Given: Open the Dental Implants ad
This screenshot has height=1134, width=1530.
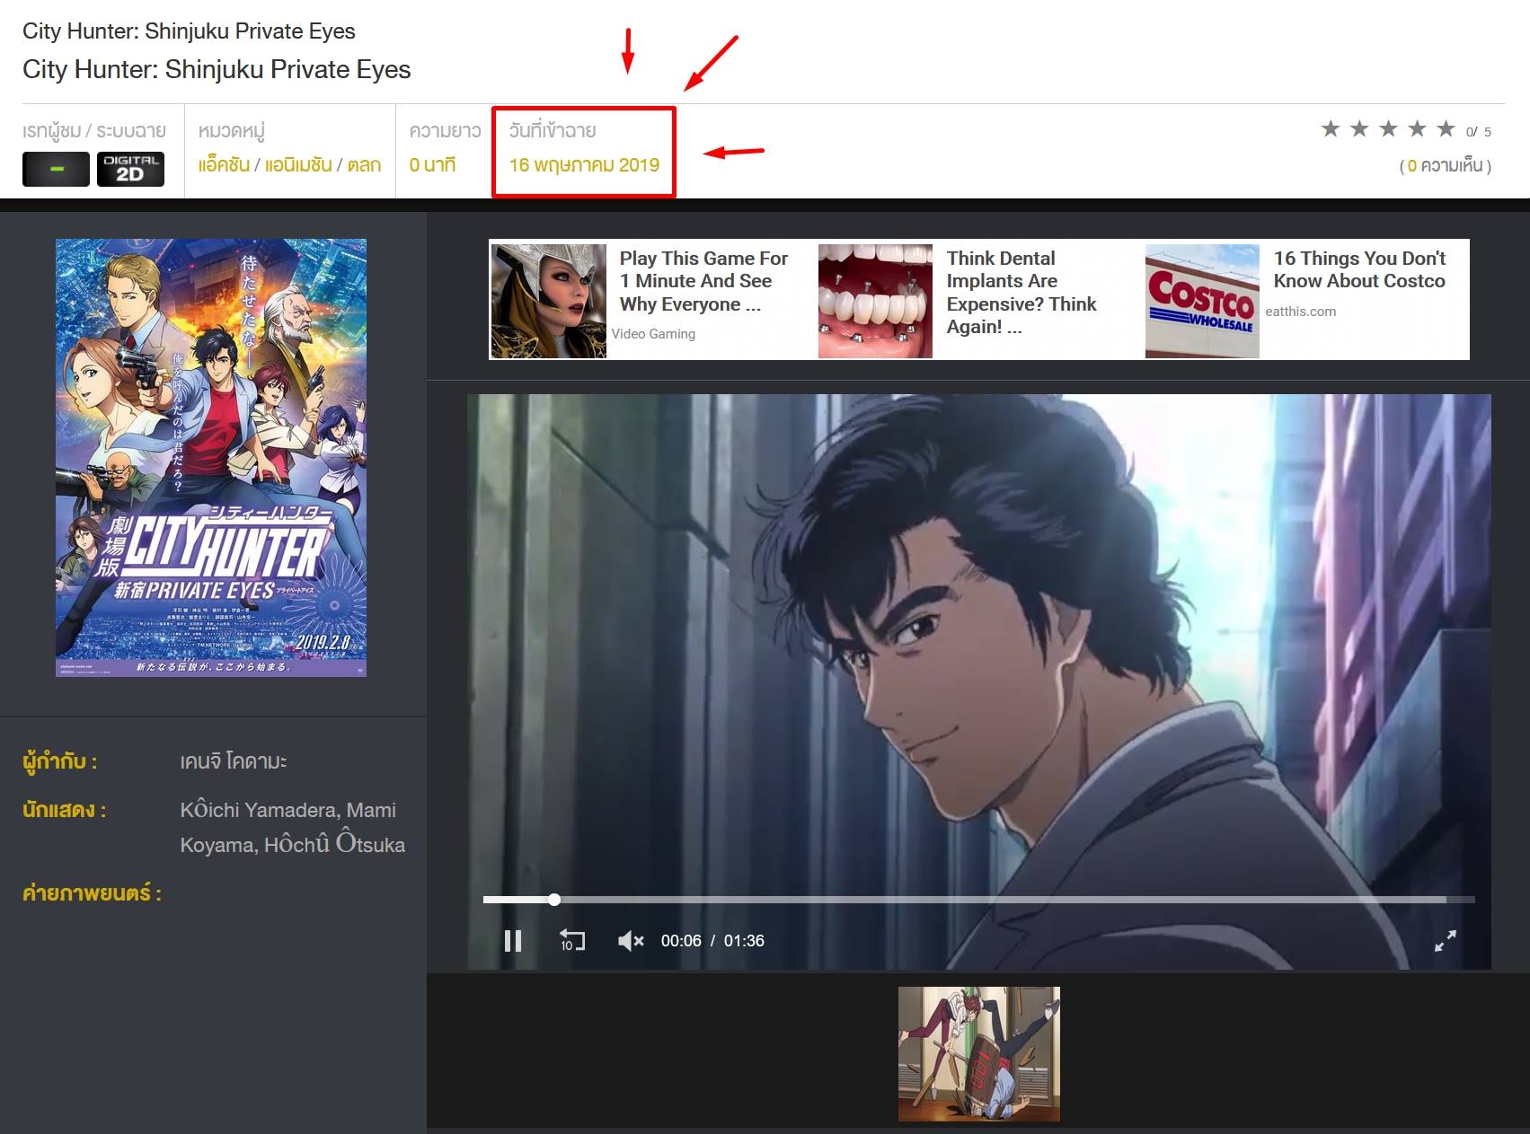Looking at the screenshot, I should coord(1021,293).
